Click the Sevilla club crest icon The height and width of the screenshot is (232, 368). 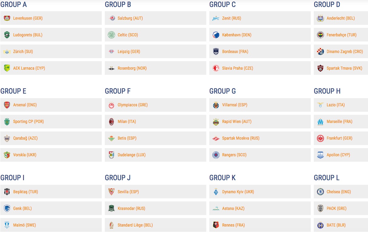tap(111, 192)
